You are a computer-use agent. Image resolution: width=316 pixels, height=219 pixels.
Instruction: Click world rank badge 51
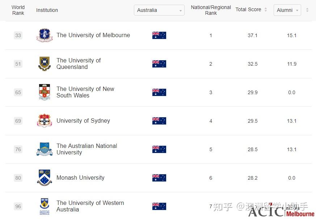click(18, 64)
